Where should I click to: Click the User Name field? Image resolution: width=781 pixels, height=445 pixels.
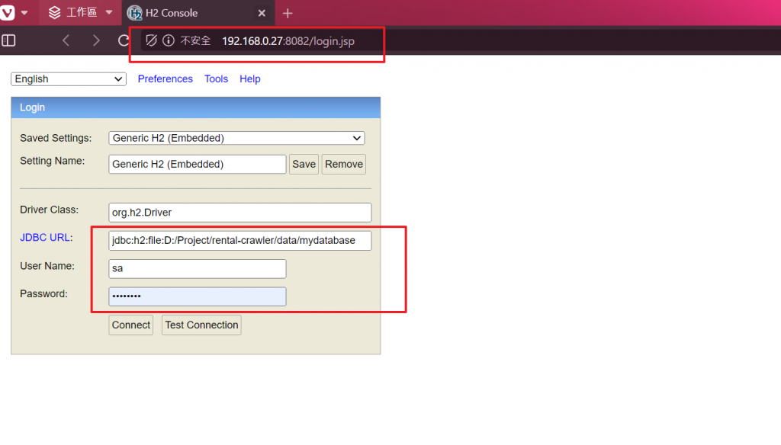tap(198, 269)
